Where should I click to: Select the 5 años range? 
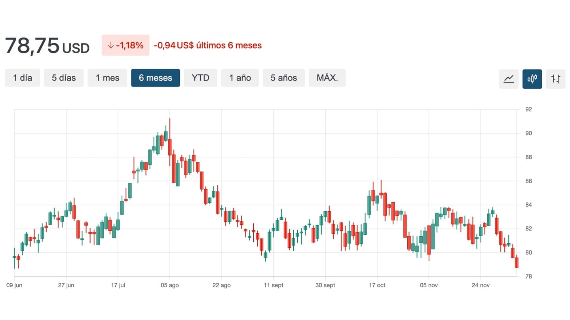tap(284, 78)
